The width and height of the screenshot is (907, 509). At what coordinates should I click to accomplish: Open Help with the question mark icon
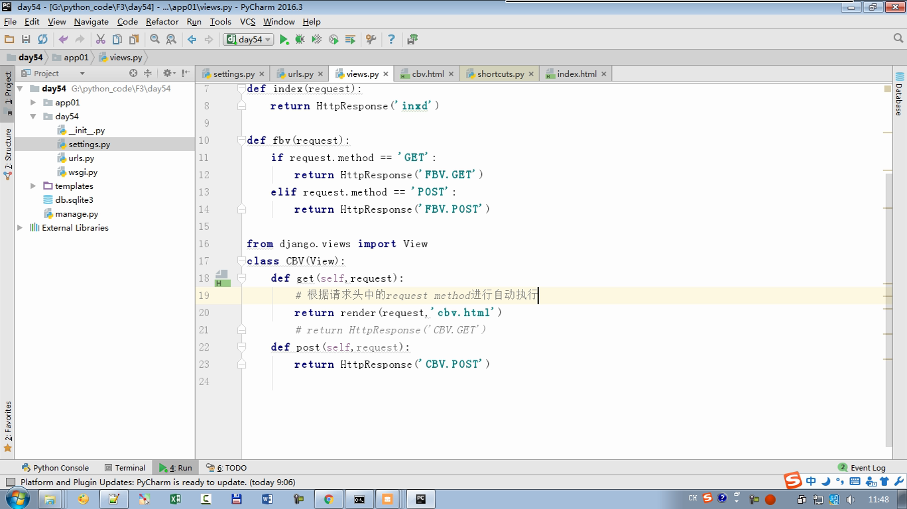391,40
